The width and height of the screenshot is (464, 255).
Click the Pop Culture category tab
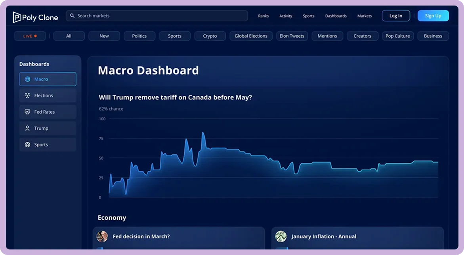coord(397,36)
